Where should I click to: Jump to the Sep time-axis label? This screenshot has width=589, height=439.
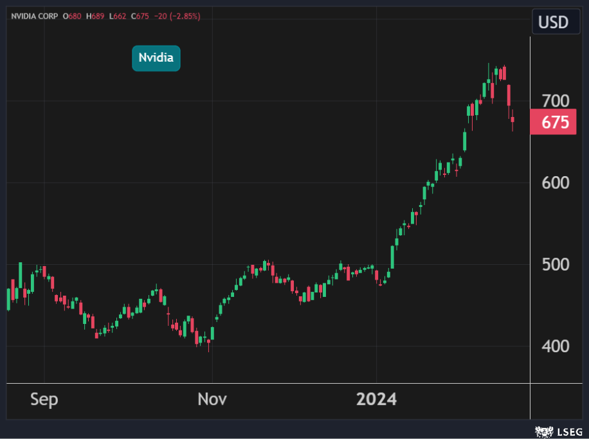(x=44, y=399)
